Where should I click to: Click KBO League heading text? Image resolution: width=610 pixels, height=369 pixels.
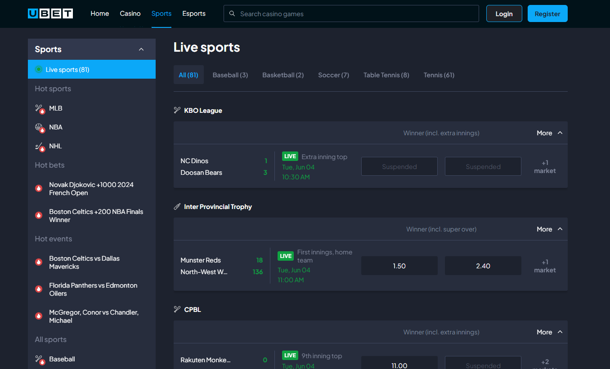coord(203,111)
